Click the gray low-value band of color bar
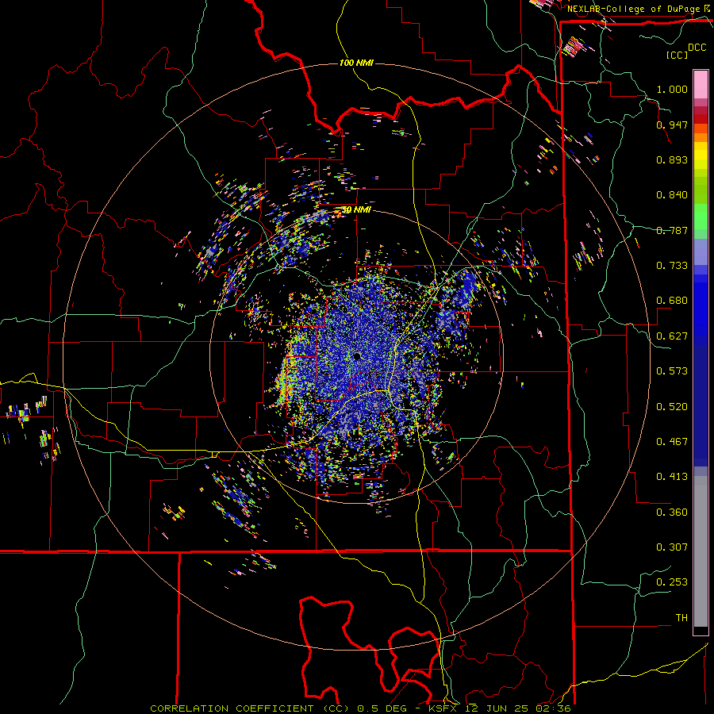The image size is (714, 714). [701, 551]
